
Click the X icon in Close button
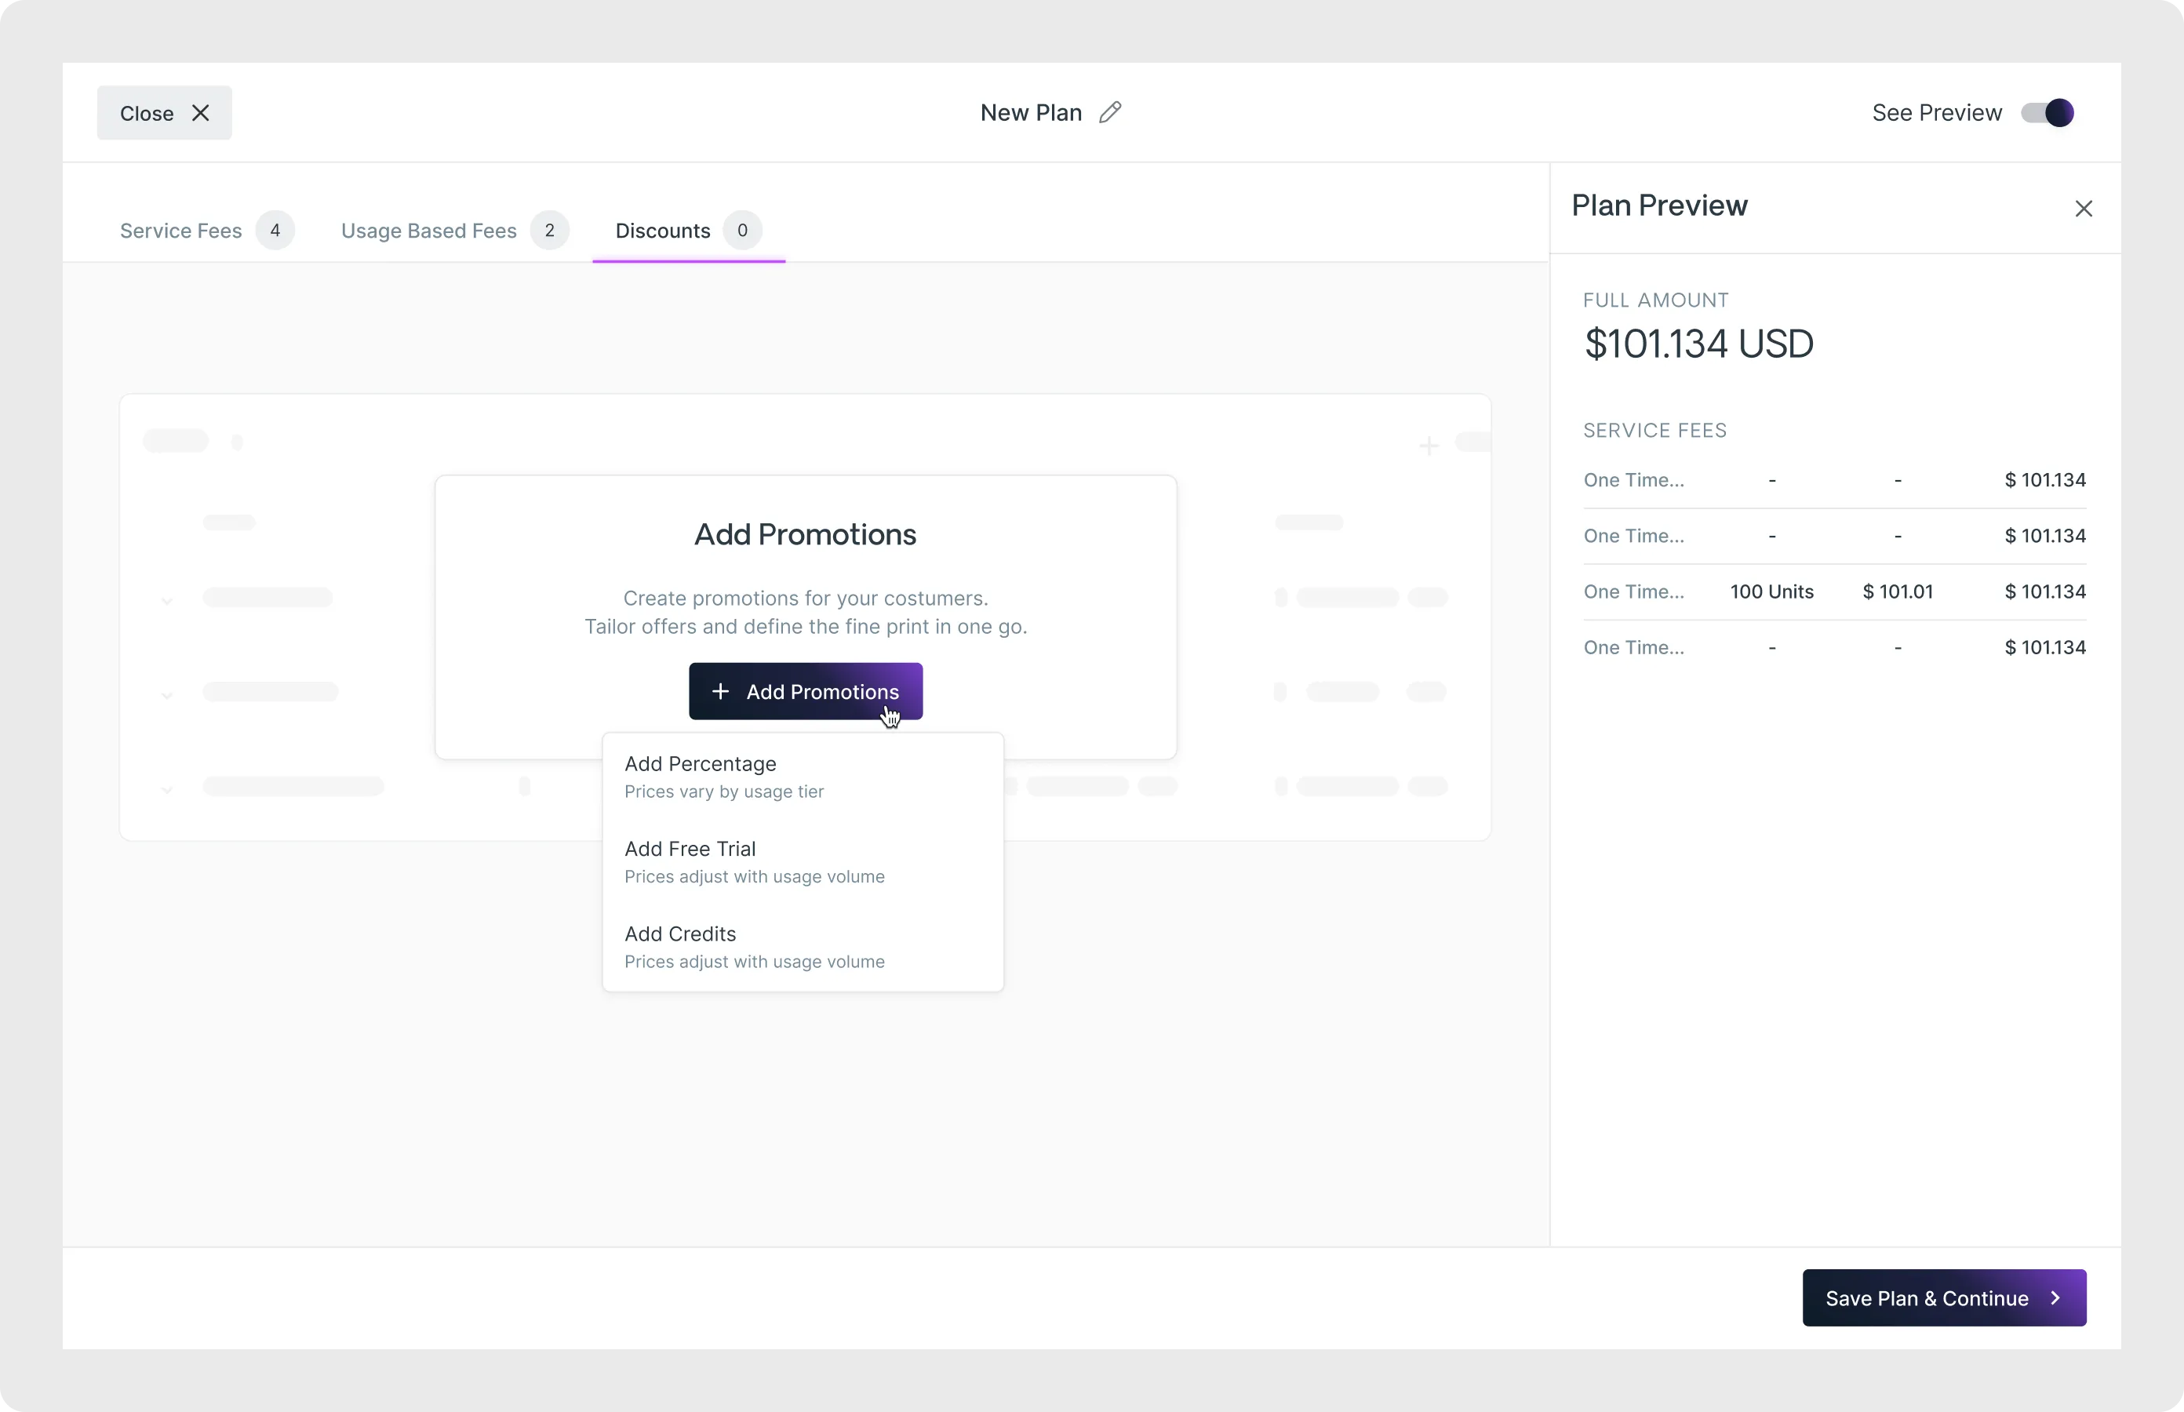[x=200, y=113]
